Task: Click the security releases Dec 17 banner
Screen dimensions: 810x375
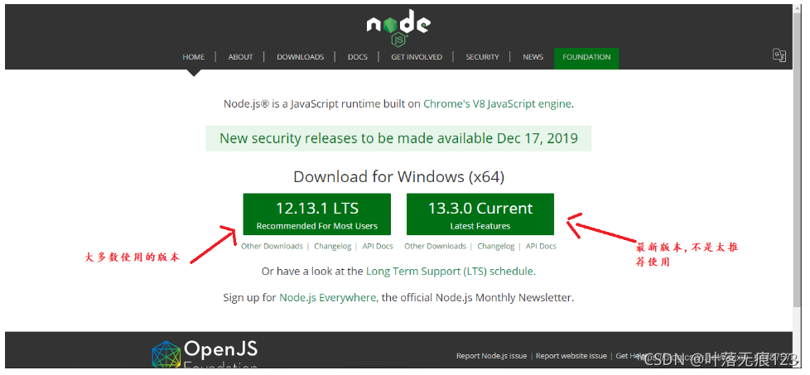Action: pyautogui.click(x=398, y=138)
